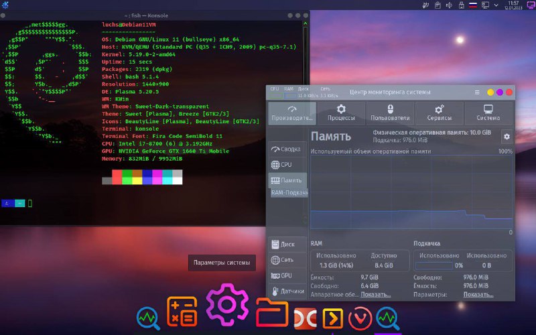Image resolution: width=536 pixels, height=335 pixels.
Task: Open the volume control tray icon
Action: click(x=449, y=5)
